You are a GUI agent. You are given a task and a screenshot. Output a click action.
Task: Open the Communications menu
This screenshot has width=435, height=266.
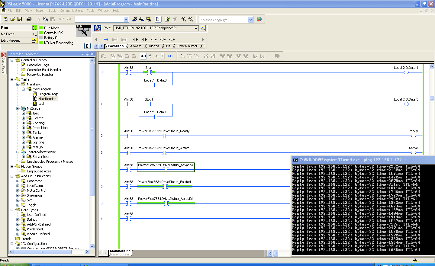pyautogui.click(x=72, y=11)
